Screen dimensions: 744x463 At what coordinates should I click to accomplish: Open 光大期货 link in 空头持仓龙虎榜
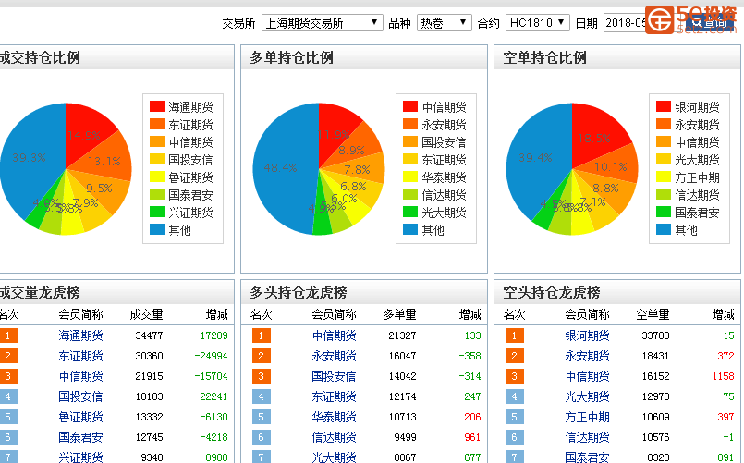pos(588,396)
